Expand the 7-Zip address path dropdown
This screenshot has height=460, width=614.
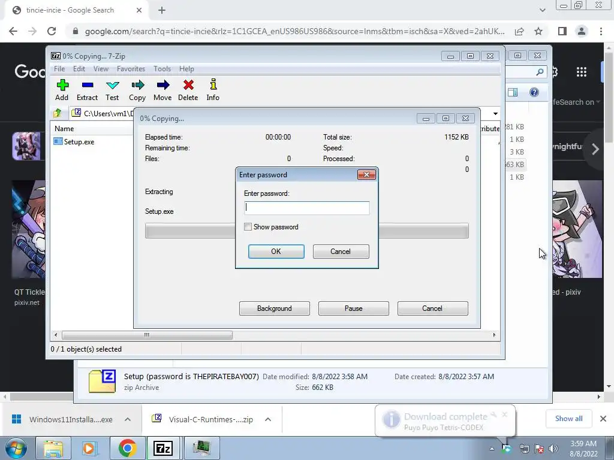495,113
